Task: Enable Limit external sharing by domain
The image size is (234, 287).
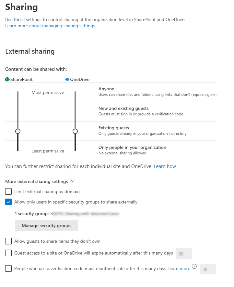Action: pos(8,191)
